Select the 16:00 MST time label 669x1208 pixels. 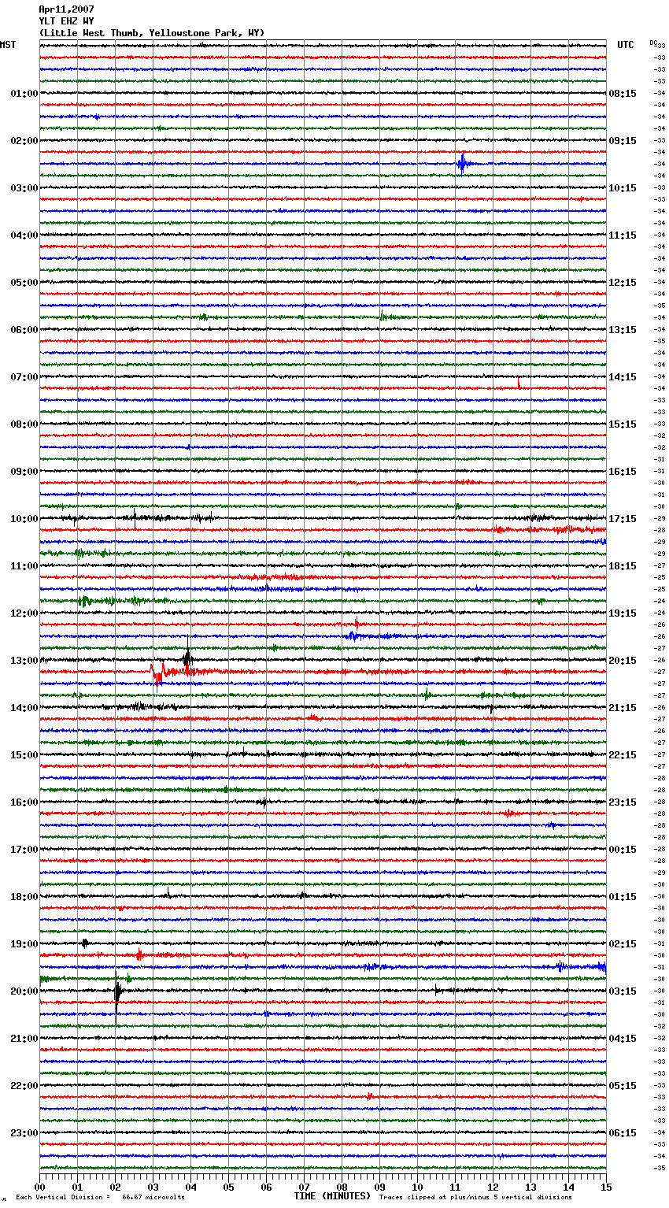pyautogui.click(x=24, y=802)
